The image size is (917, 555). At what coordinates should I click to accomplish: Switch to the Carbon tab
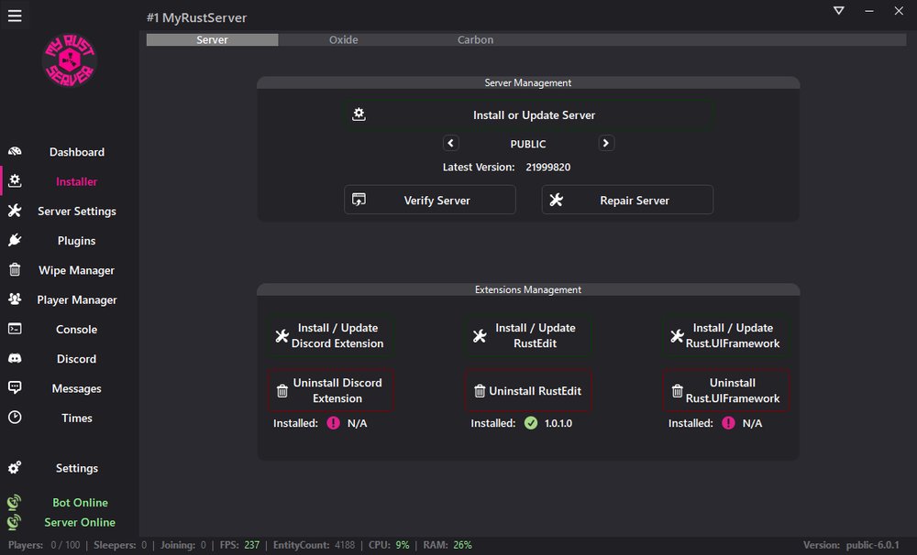click(x=475, y=39)
